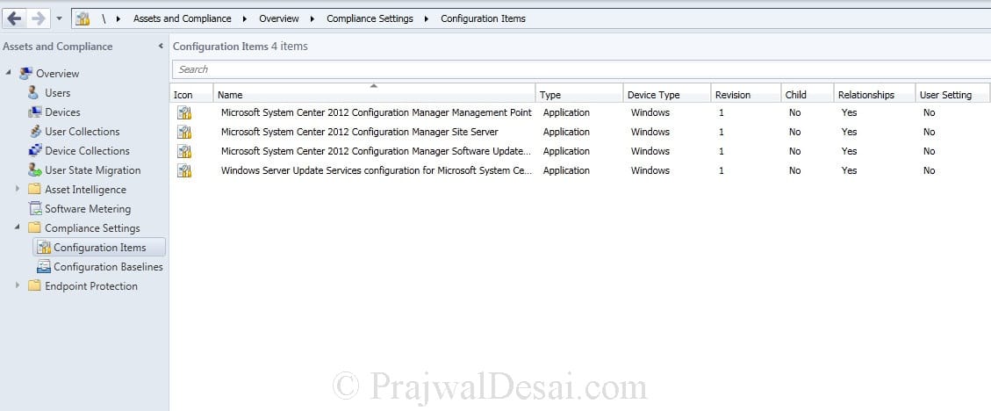Select Windows Server Update Services configuration item
This screenshot has height=411, width=991.
pos(376,170)
